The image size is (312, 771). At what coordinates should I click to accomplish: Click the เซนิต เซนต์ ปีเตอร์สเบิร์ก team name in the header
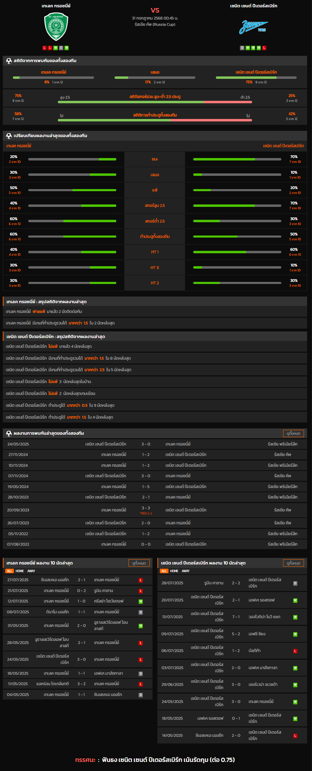pyautogui.click(x=253, y=6)
